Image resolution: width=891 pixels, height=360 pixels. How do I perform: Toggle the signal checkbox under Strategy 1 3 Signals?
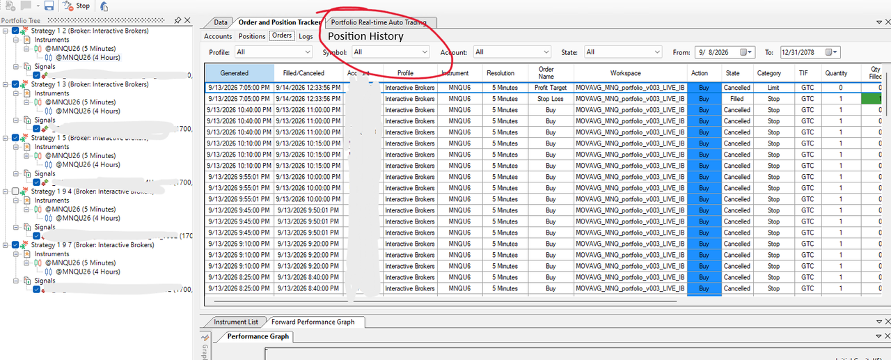pos(37,129)
